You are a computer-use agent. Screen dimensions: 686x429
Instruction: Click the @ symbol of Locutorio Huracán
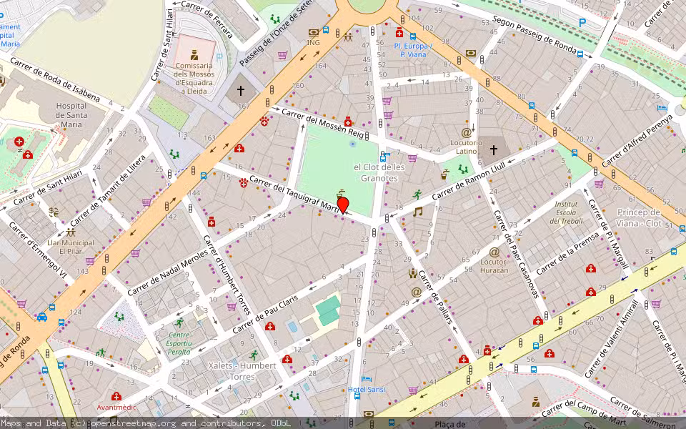pos(494,252)
